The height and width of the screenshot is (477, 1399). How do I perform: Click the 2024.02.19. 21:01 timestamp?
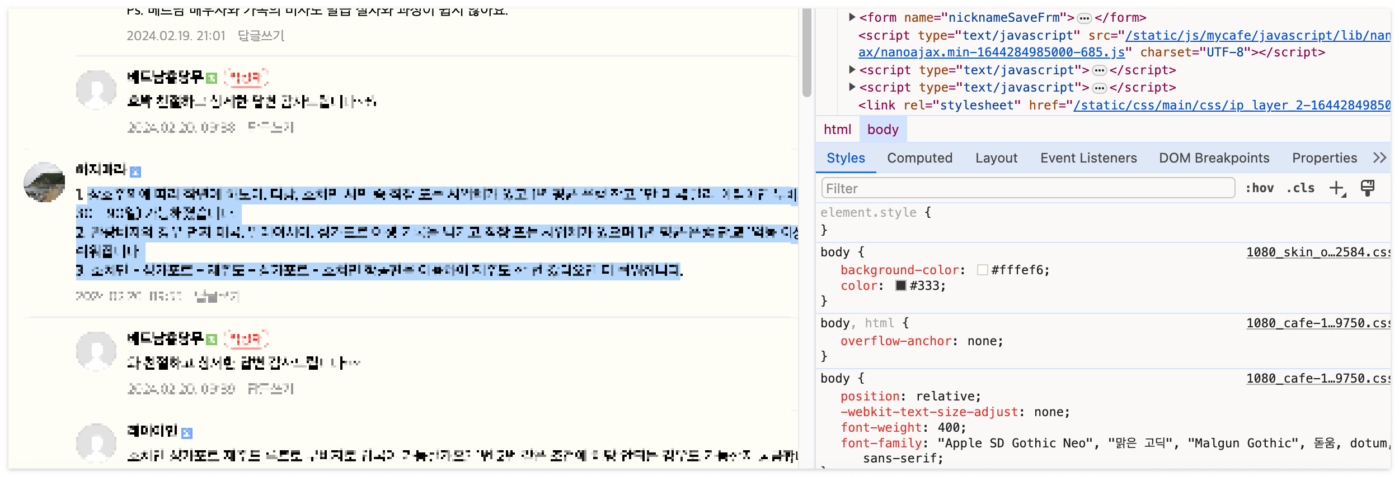pyautogui.click(x=176, y=36)
